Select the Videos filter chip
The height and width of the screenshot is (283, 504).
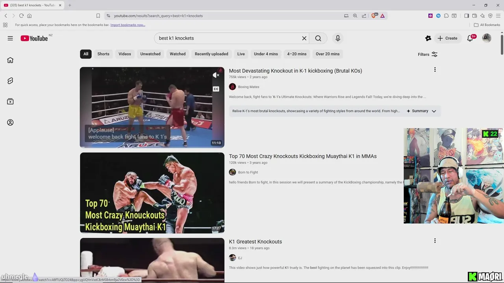(125, 54)
